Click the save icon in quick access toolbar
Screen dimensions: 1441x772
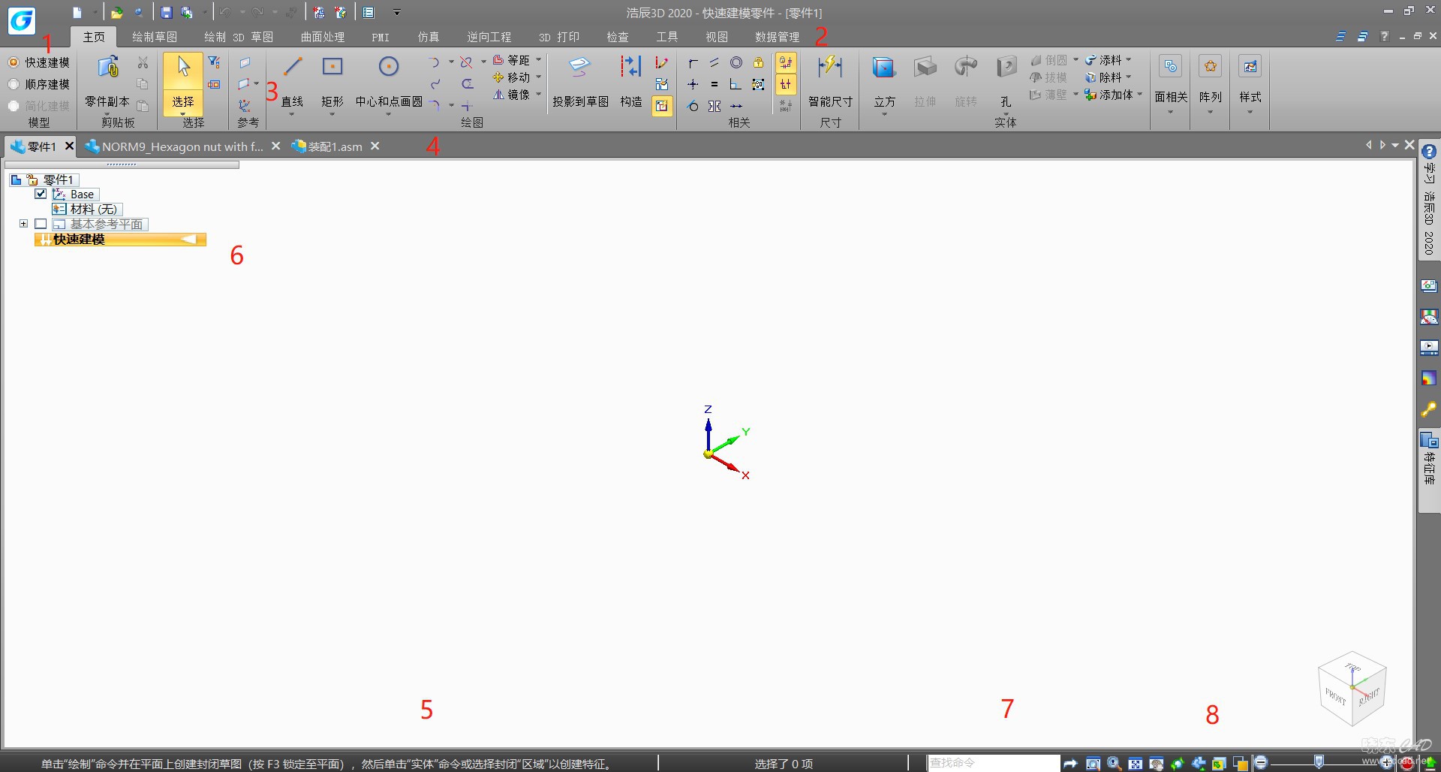click(167, 13)
